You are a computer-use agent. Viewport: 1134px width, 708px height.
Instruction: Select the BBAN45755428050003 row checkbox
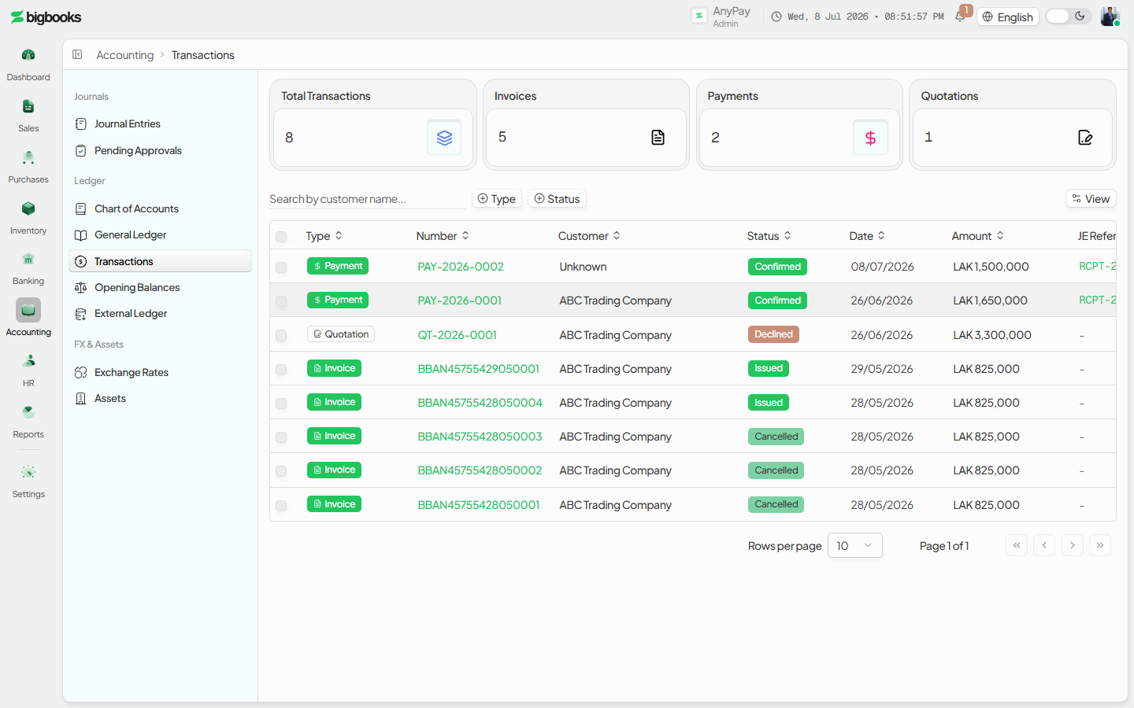[281, 437]
